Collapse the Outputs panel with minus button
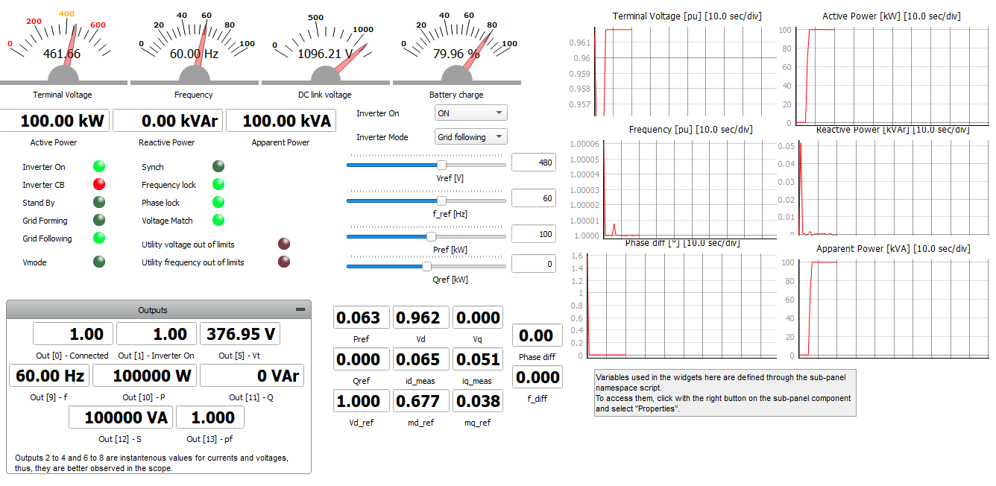996x486 pixels. (300, 309)
